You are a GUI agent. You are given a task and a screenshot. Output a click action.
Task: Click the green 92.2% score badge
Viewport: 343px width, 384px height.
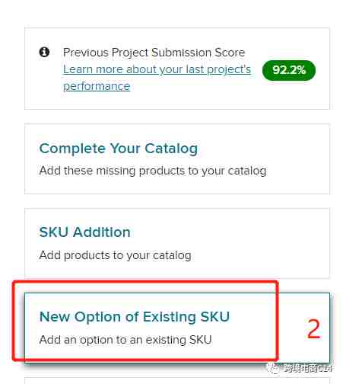pos(289,70)
